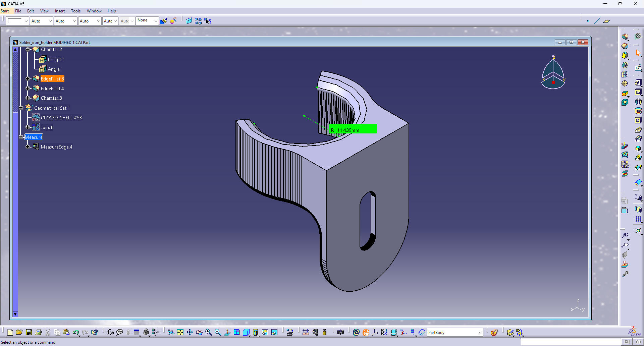This screenshot has width=644, height=346.
Task: Click the Isometric View cube icon
Action: (246, 332)
